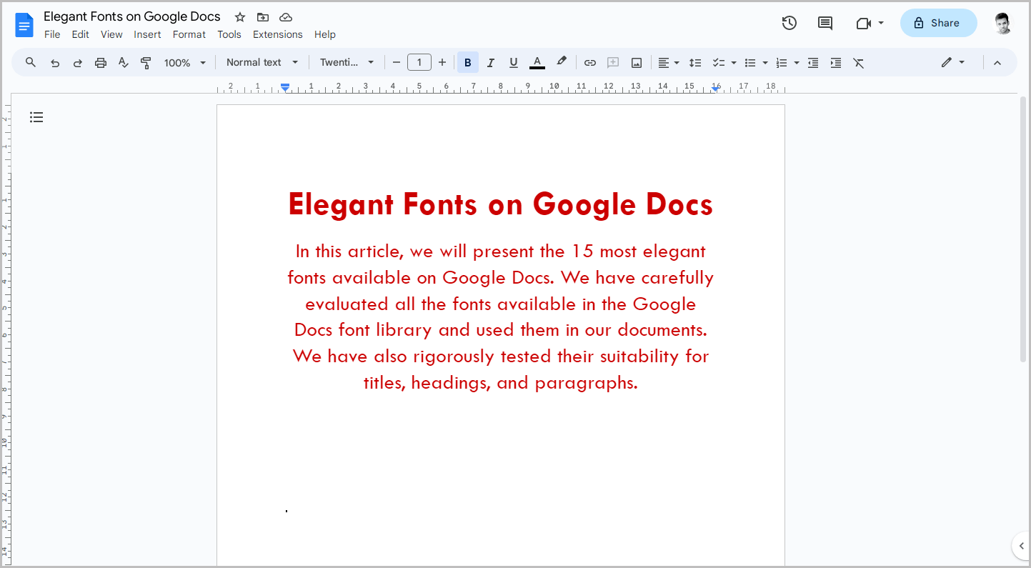The width and height of the screenshot is (1031, 568).
Task: Star the Elegant Fonts document
Action: pyautogui.click(x=239, y=16)
